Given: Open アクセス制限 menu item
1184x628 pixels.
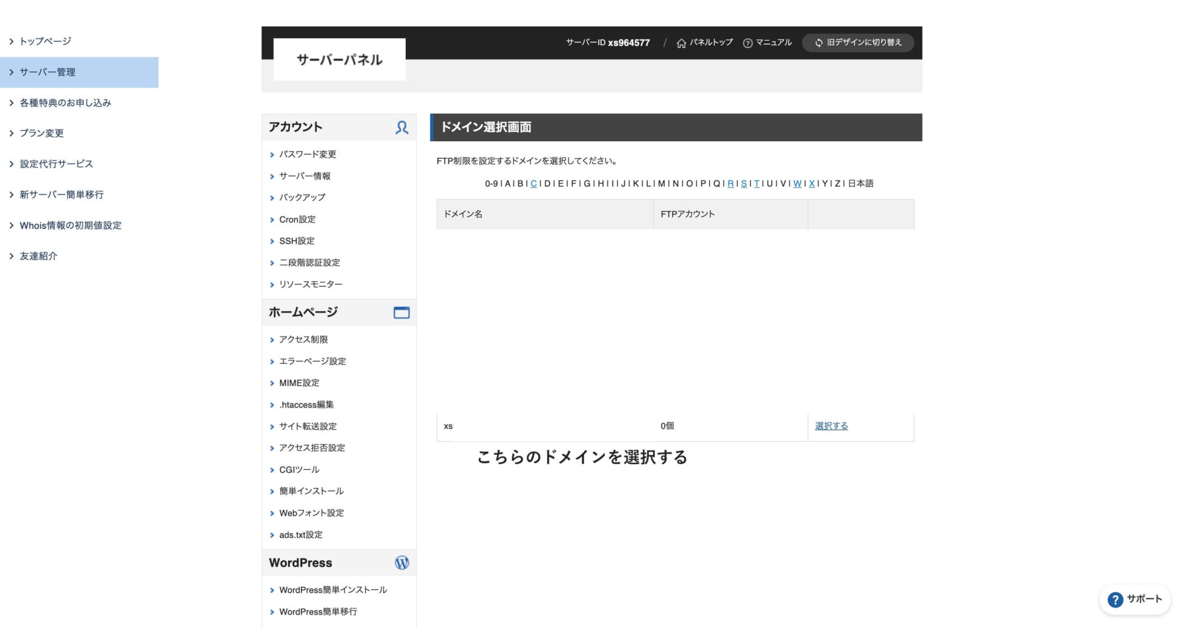Looking at the screenshot, I should (303, 340).
